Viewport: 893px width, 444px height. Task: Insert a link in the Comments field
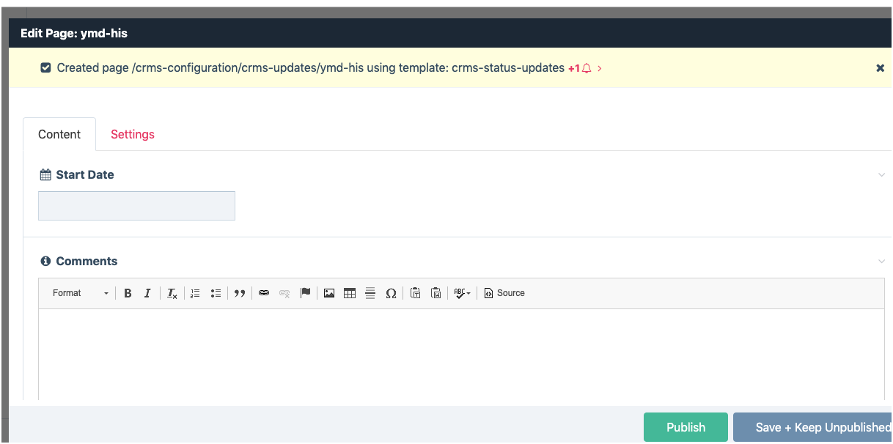point(264,293)
